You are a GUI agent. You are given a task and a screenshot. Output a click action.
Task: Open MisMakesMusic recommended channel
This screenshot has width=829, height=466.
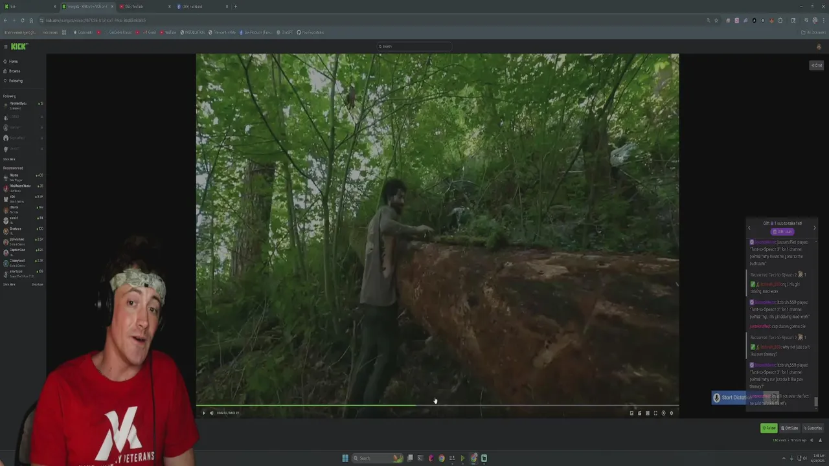pos(23,187)
